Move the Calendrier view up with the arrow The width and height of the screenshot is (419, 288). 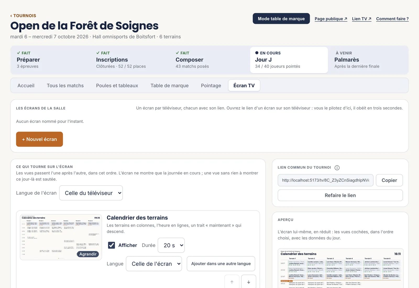click(232, 282)
